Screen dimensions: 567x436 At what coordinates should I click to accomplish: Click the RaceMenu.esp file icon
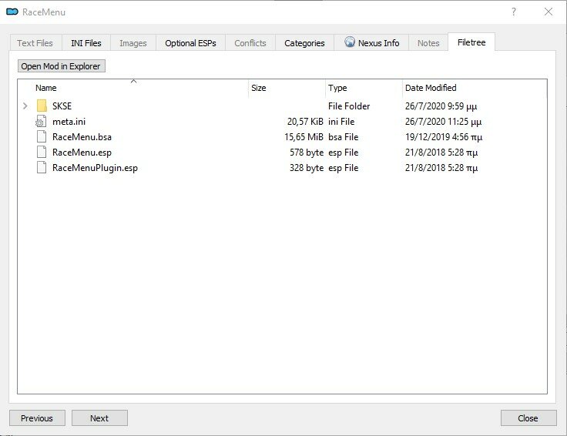[x=42, y=153]
